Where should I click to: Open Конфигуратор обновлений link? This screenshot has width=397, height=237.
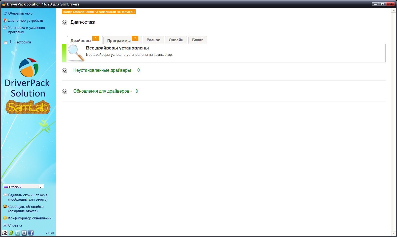[30, 218]
